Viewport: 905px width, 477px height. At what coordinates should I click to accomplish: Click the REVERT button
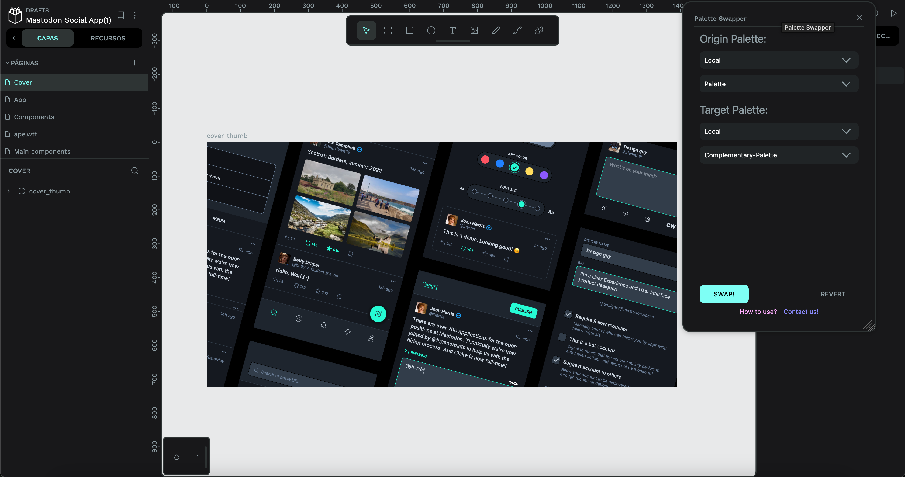(x=833, y=294)
